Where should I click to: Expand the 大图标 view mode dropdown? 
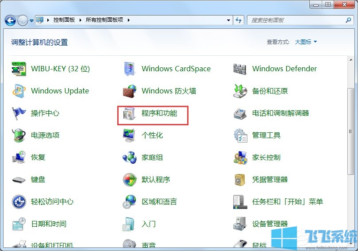306,42
